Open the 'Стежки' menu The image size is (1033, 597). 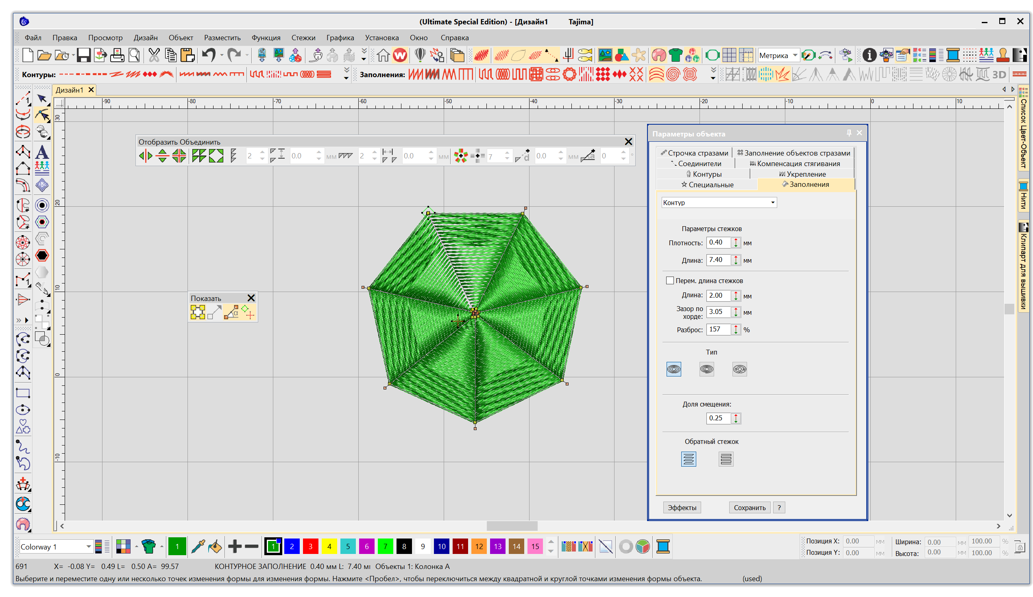point(303,38)
